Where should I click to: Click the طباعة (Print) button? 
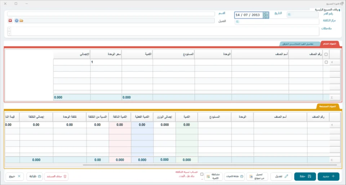tap(35, 176)
